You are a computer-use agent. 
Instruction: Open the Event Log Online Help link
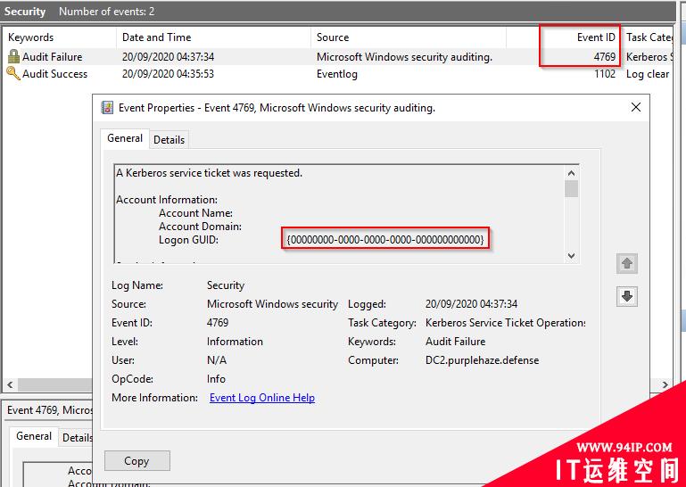tap(262, 398)
